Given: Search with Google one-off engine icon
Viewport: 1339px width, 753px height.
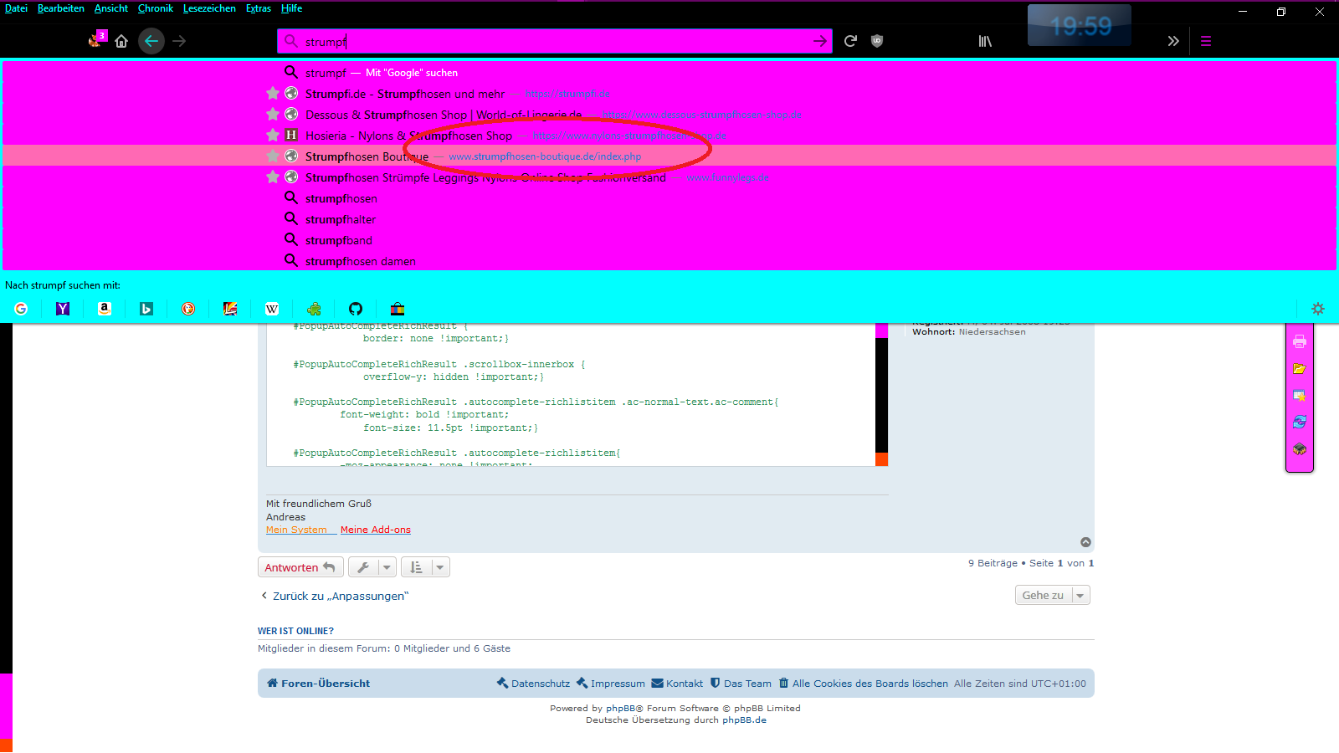Looking at the screenshot, I should click(x=21, y=309).
